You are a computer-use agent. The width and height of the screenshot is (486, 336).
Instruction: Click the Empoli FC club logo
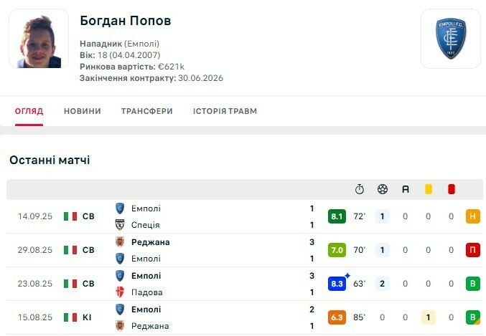tap(450, 39)
